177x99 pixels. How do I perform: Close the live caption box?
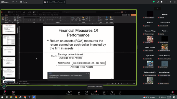[x=88, y=73]
